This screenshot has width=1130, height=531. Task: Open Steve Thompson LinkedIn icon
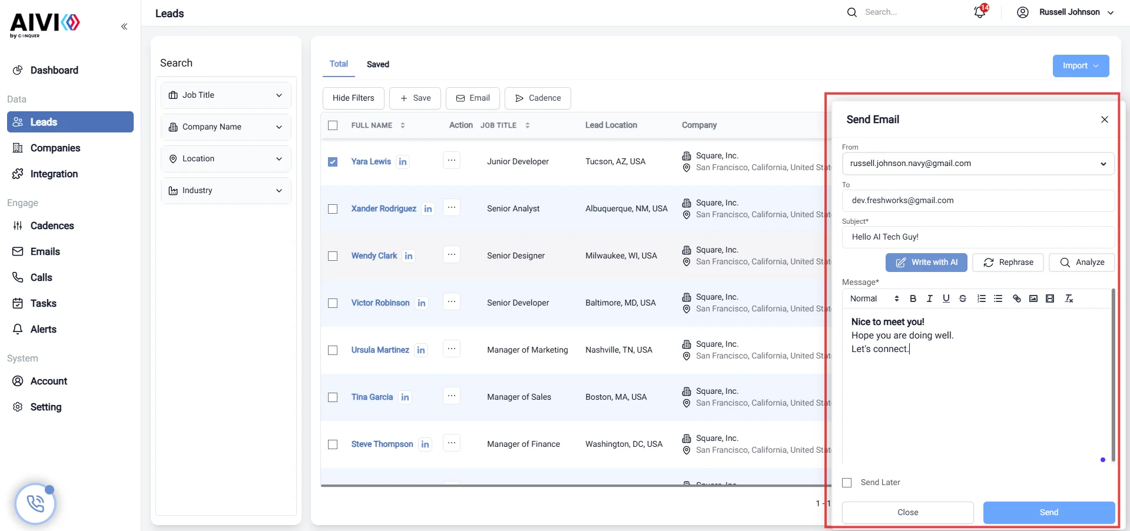[425, 444]
